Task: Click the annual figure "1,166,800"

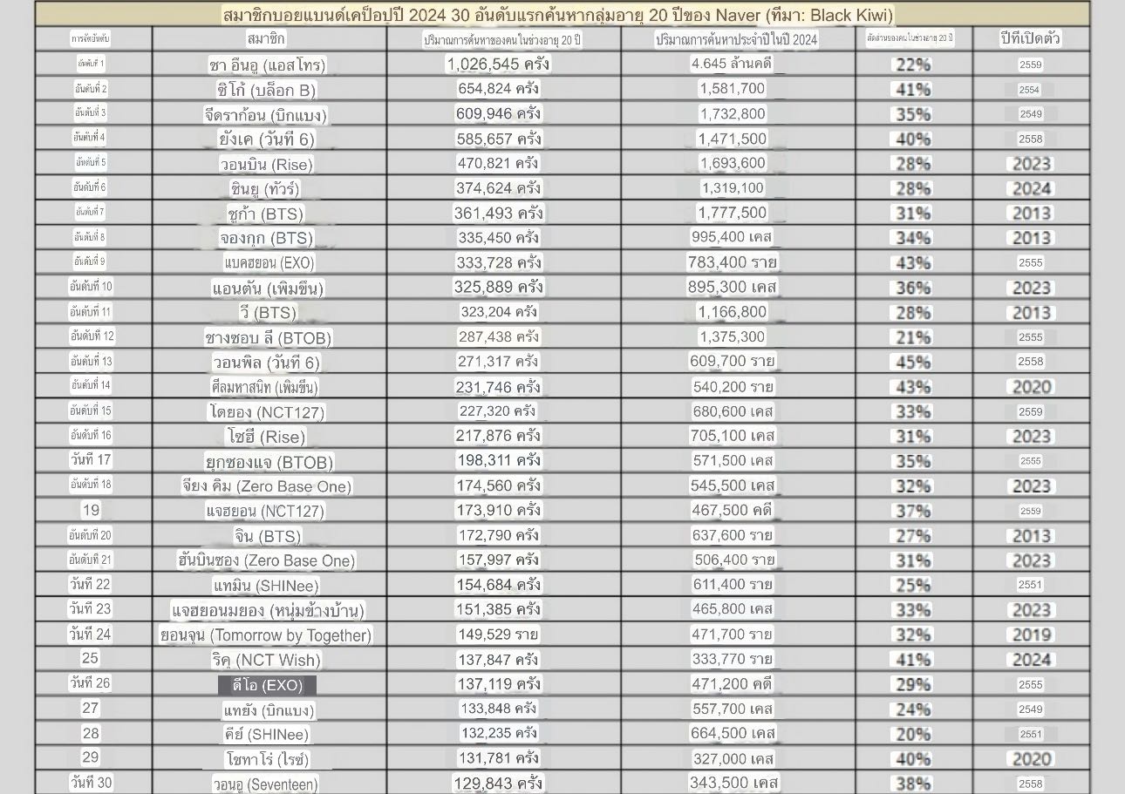Action: pos(732,311)
